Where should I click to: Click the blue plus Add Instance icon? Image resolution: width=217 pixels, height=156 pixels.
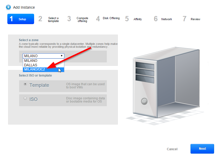point(8,7)
